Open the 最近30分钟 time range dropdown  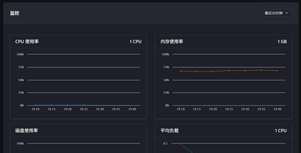click(x=277, y=13)
